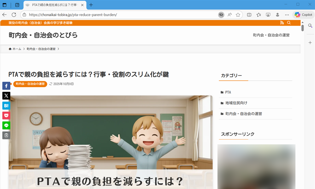Open Copilot in the browser sidebar
This screenshot has width=315, height=189.
coord(304,14)
